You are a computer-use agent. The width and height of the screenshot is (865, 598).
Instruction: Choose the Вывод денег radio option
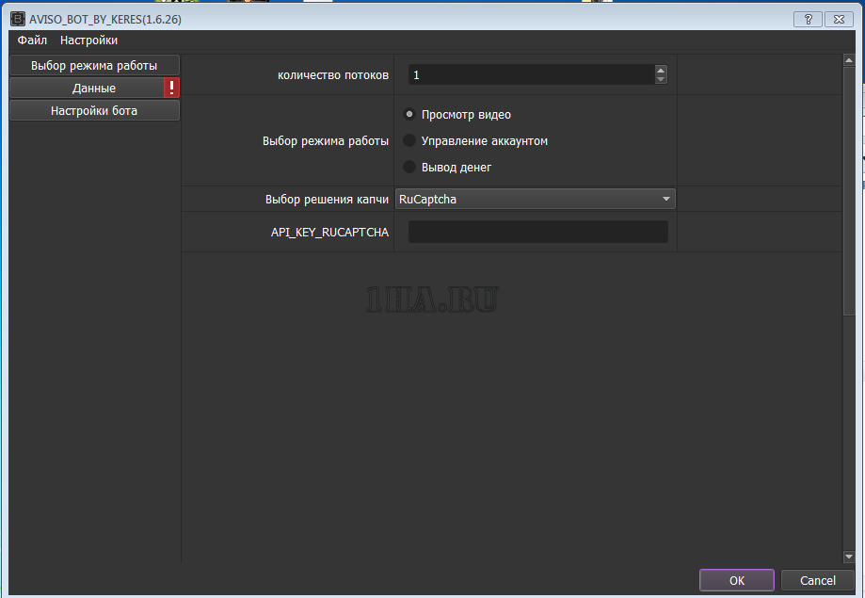pos(409,168)
